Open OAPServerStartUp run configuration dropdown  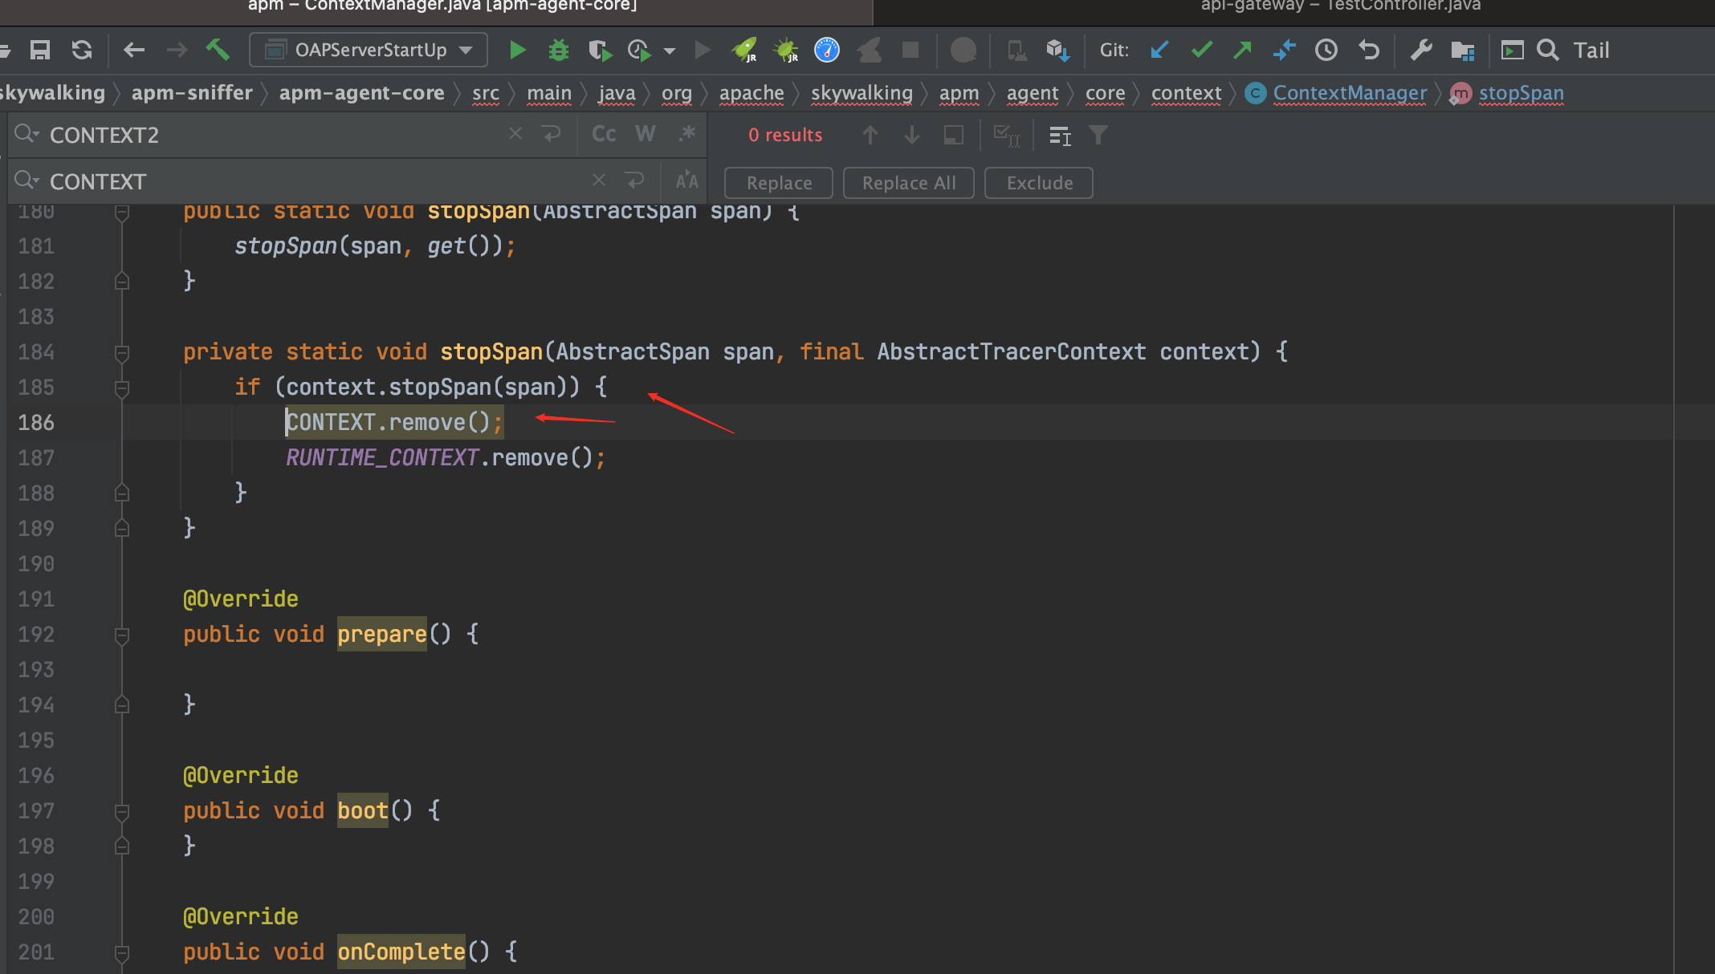tap(369, 51)
